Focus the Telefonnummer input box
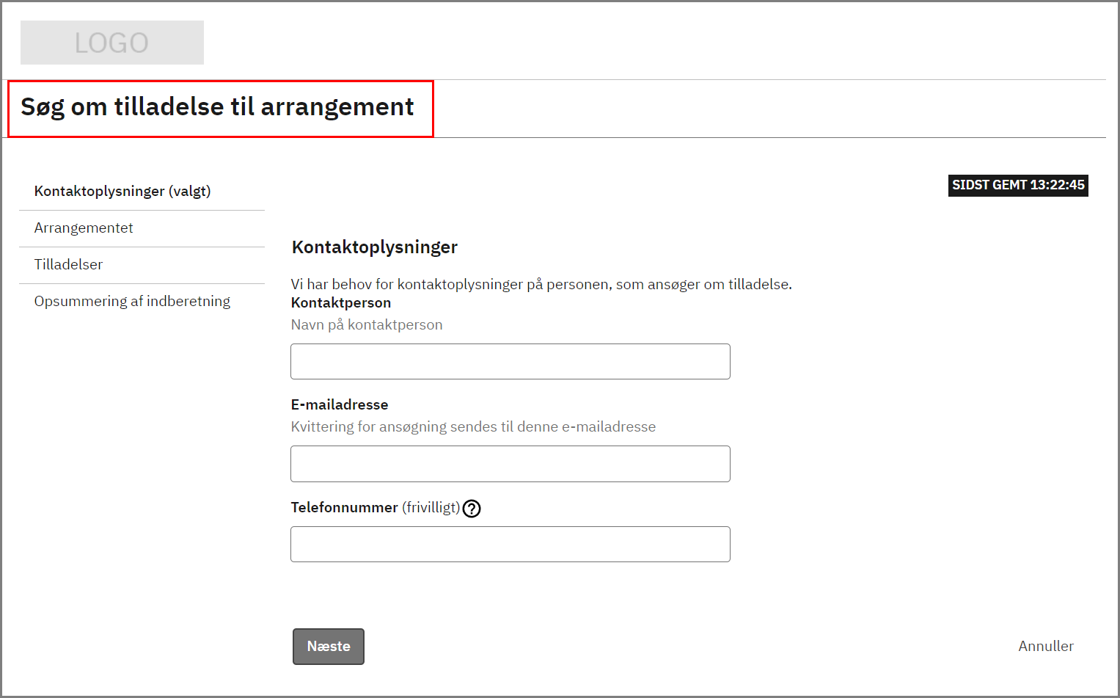Screen dimensions: 1120x698 (x=510, y=545)
